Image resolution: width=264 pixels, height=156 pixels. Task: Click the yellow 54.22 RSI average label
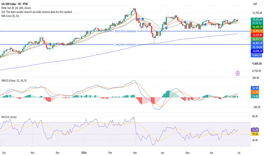[x=255, y=134]
